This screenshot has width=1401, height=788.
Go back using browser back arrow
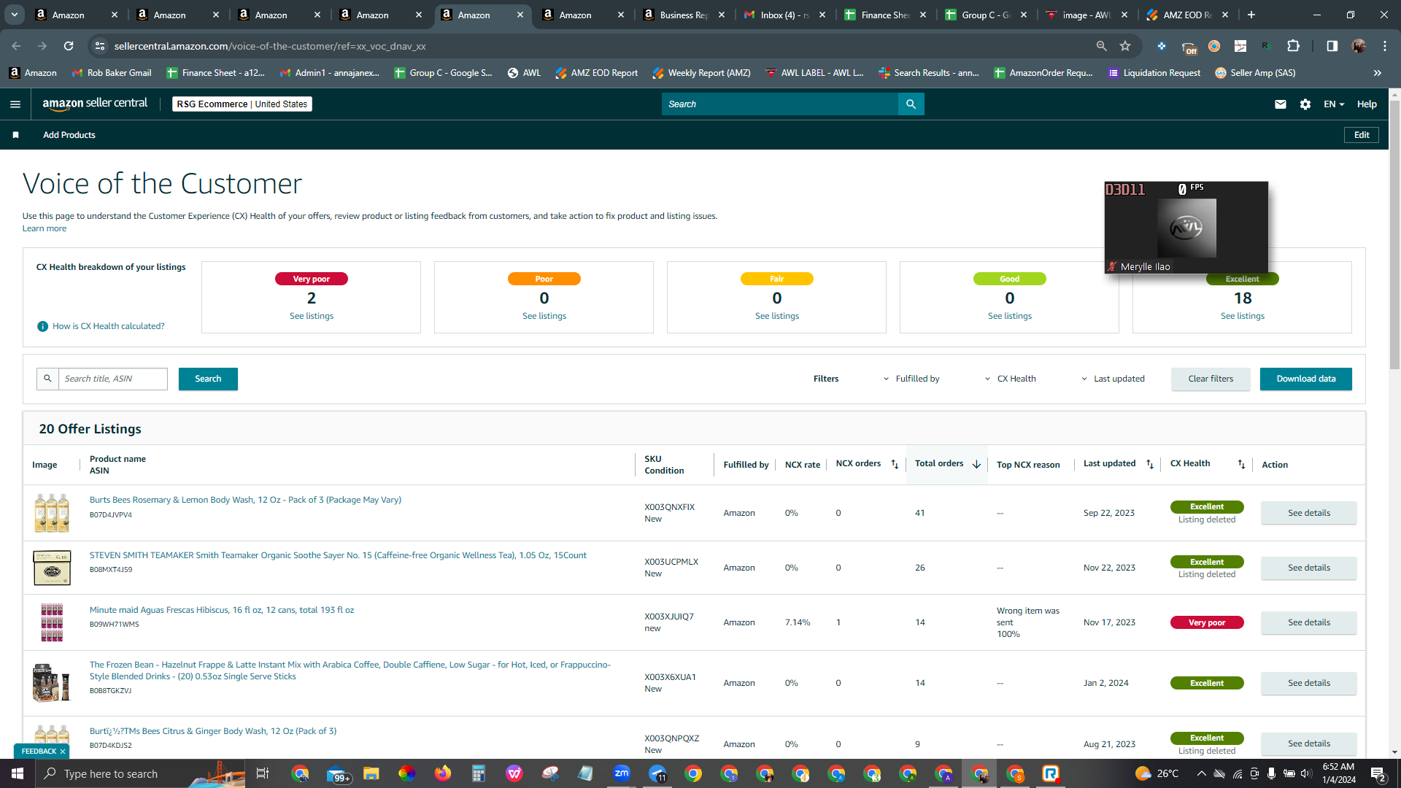(x=16, y=46)
